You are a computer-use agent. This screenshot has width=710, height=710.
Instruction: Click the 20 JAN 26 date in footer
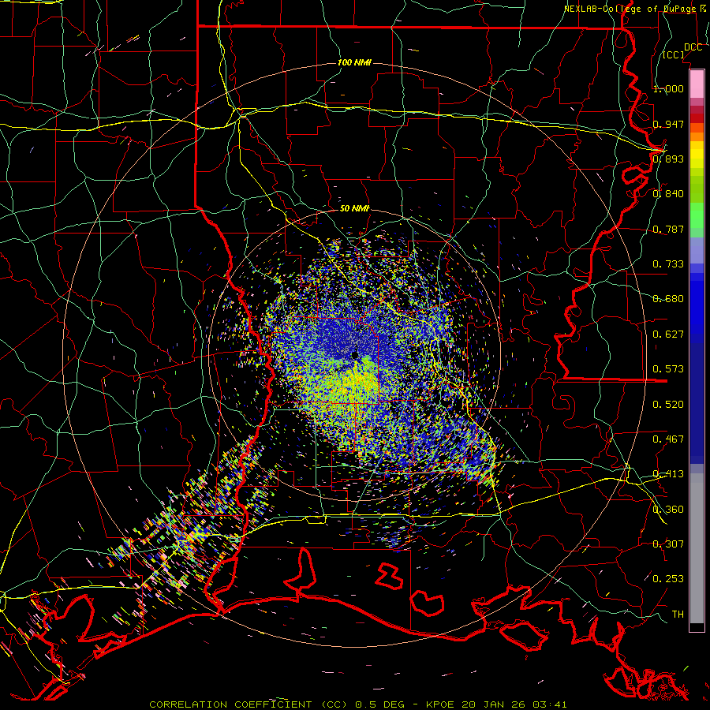495,704
